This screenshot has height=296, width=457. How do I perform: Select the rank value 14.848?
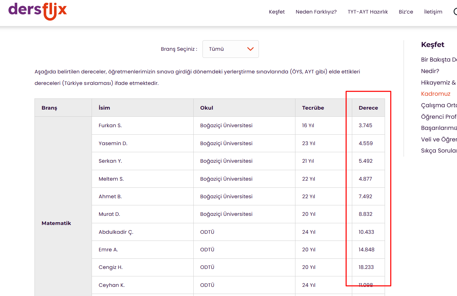367,250
